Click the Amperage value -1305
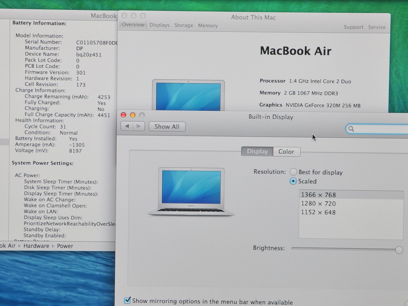The height and width of the screenshot is (306, 408). (77, 145)
